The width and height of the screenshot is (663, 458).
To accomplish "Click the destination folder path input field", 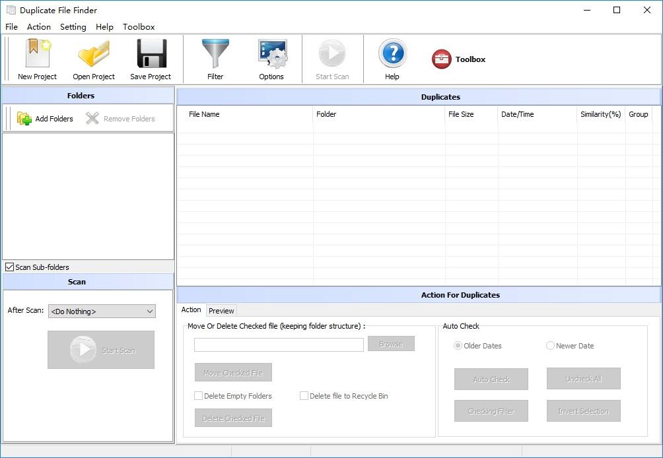I will [x=279, y=344].
